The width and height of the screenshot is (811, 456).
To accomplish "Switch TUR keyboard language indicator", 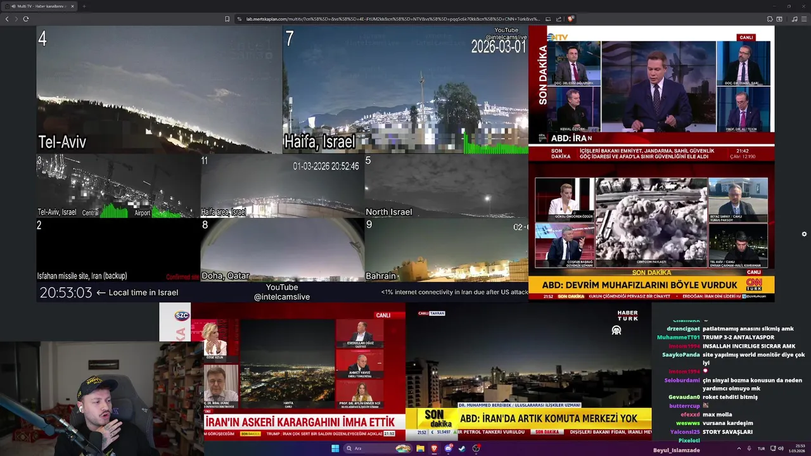I will pos(761,448).
